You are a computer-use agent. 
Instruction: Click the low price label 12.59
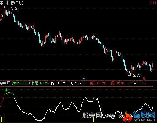[x=135, y=75]
